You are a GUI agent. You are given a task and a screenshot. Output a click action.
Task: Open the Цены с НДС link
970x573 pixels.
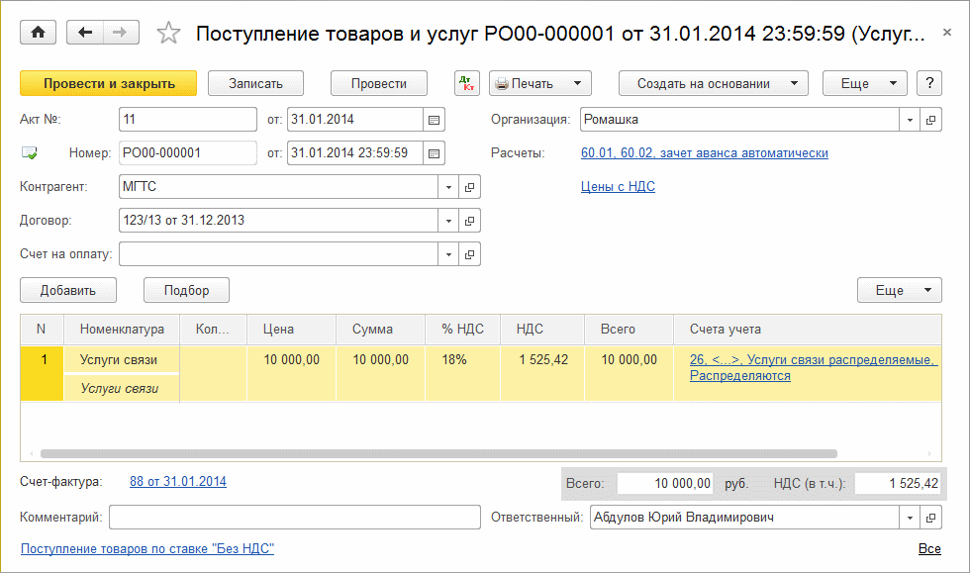(x=618, y=186)
